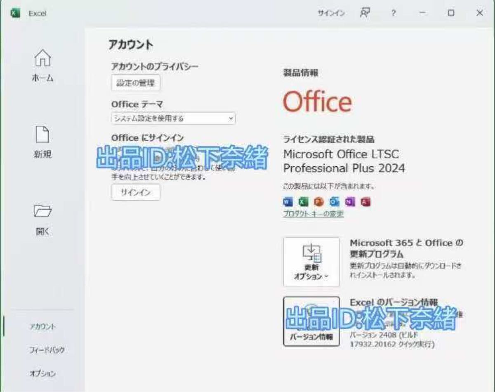Click the Outlook app icon
The width and height of the screenshot is (495, 392).
(334, 202)
